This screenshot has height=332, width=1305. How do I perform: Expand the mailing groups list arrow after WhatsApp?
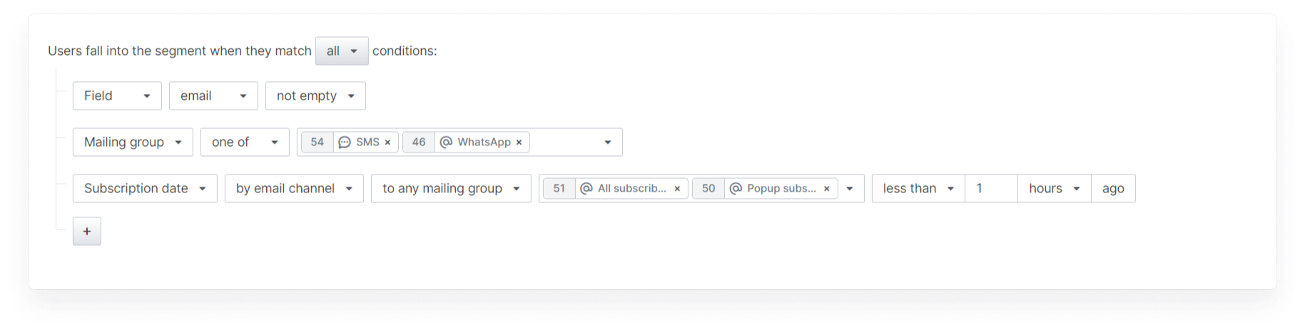coord(608,142)
